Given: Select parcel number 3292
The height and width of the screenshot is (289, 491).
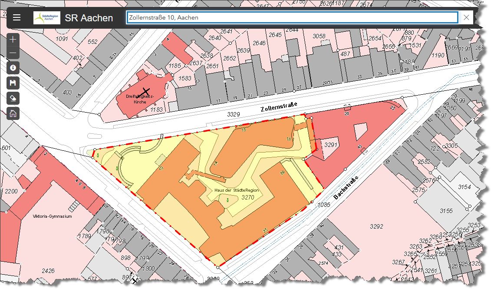Looking at the screenshot, I should tap(376, 226).
